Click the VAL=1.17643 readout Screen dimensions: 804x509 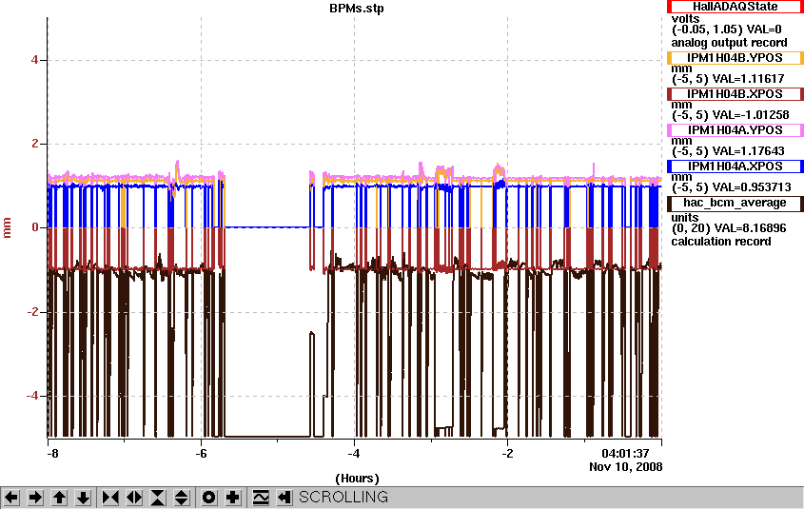[749, 151]
